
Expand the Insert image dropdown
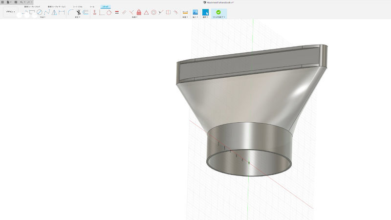[195, 17]
